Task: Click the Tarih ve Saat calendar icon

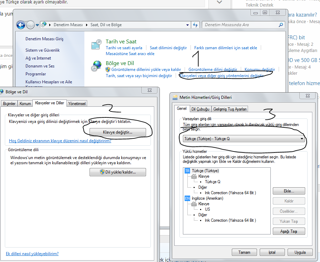Action: pyautogui.click(x=96, y=44)
